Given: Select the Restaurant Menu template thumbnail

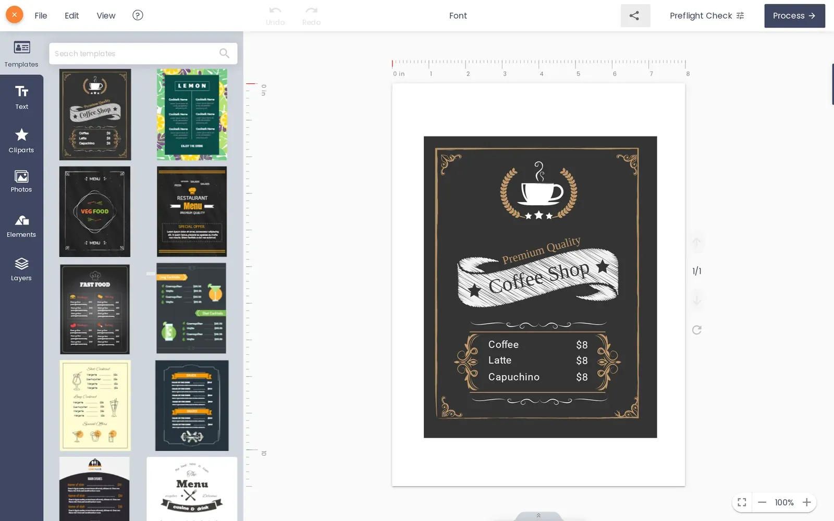Looking at the screenshot, I should pyautogui.click(x=192, y=212).
